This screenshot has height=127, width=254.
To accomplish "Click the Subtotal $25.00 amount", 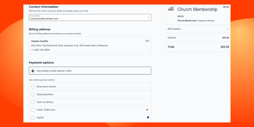I will click(x=226, y=38).
